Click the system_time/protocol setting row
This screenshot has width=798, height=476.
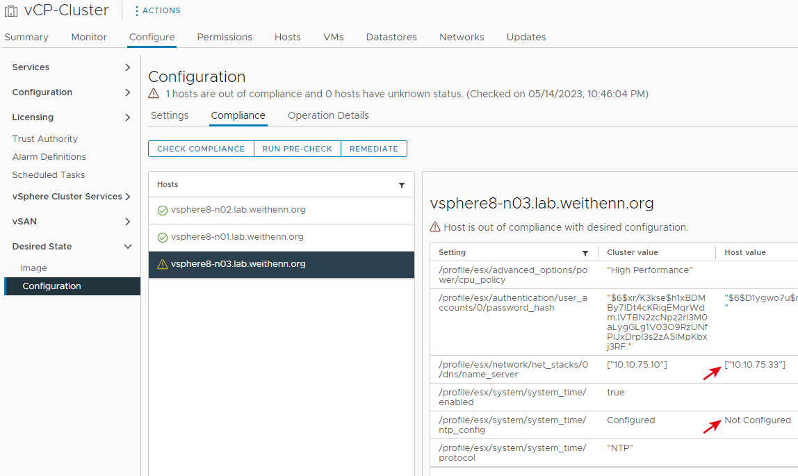(x=614, y=452)
